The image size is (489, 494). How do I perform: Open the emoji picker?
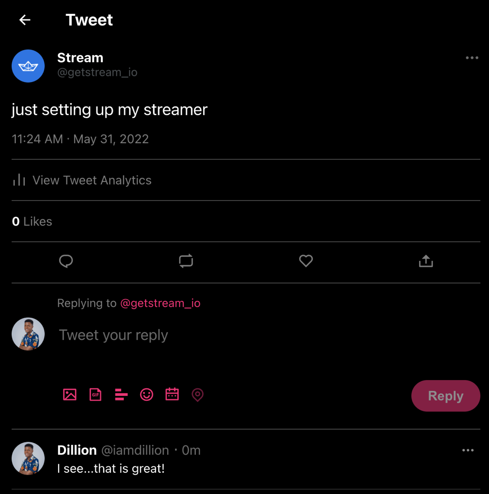coord(147,395)
